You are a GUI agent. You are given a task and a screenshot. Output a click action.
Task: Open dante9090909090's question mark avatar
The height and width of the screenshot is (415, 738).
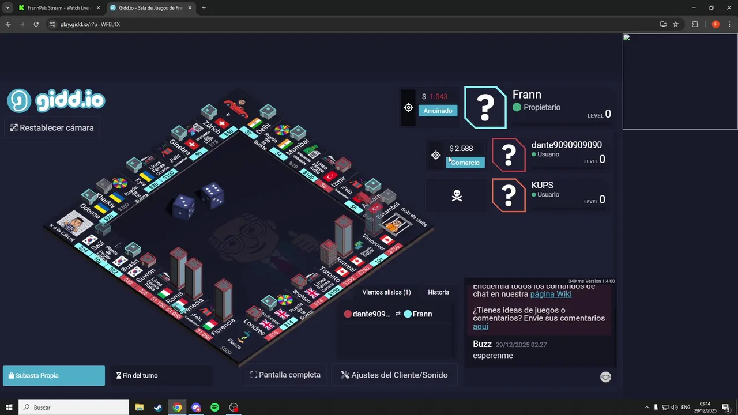point(509,155)
